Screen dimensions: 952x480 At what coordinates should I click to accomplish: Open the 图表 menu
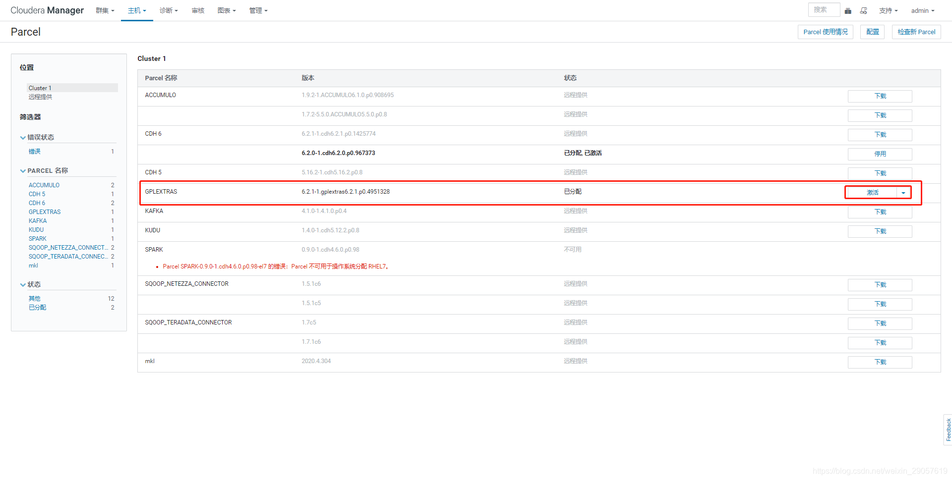pos(227,10)
